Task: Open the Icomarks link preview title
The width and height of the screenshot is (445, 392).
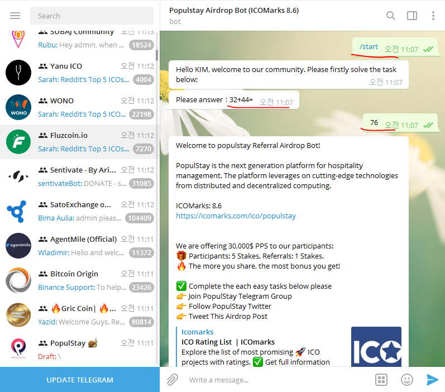Action: [197, 332]
